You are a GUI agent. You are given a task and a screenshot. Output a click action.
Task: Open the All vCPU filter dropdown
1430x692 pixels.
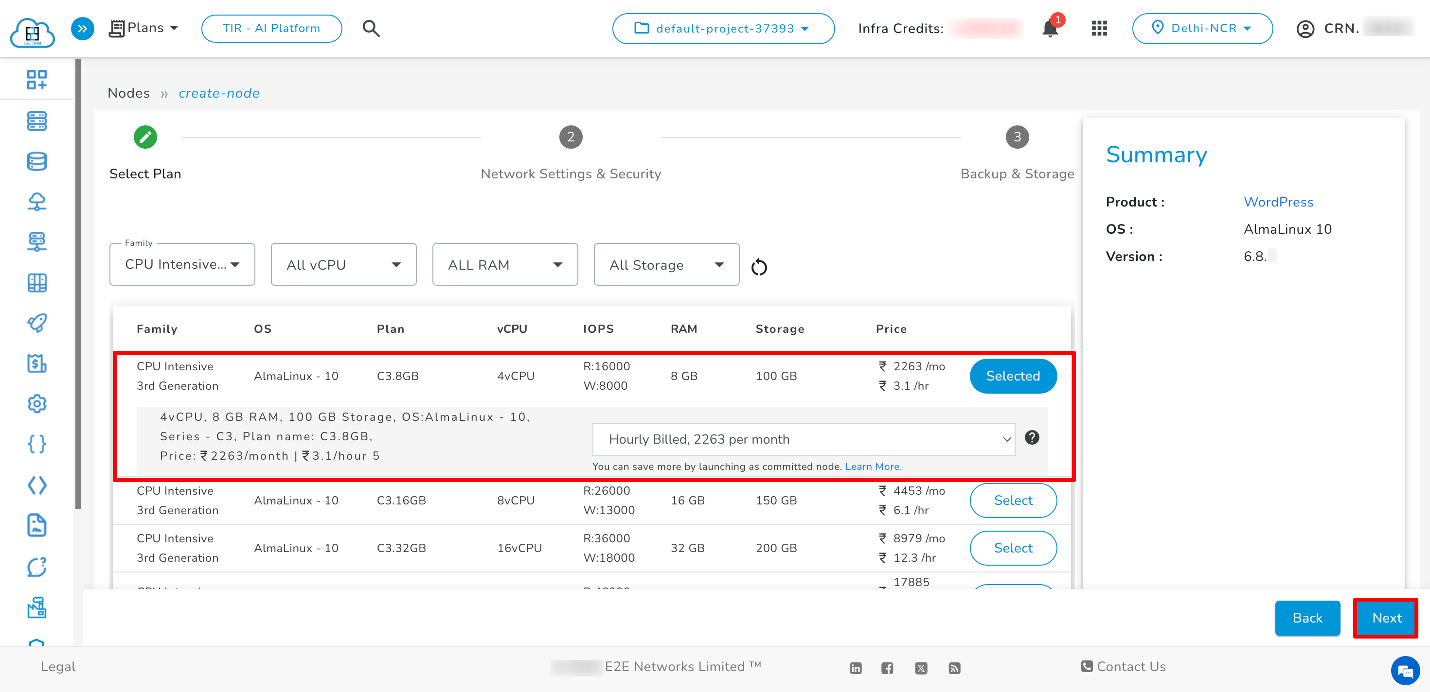pos(343,264)
